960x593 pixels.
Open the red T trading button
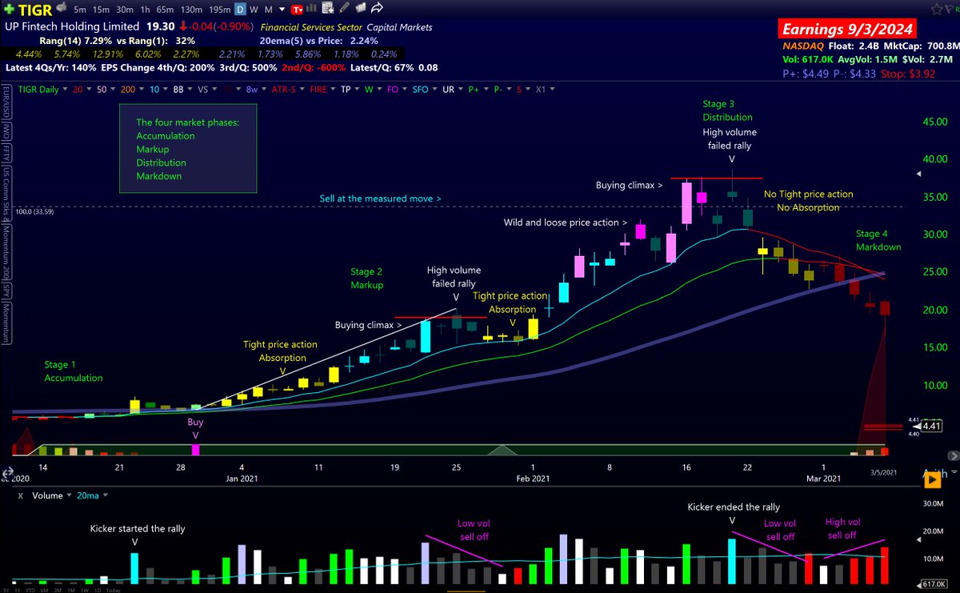click(297, 10)
